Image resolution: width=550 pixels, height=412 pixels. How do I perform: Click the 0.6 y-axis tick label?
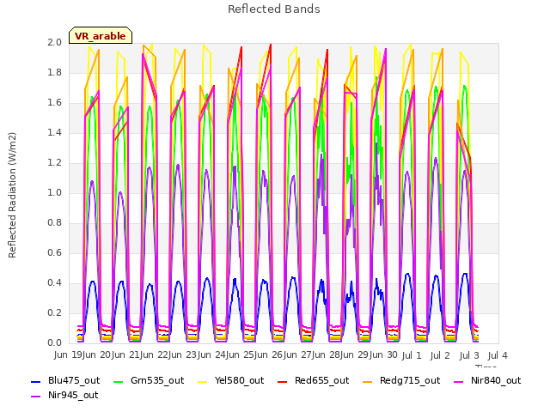tap(54, 253)
